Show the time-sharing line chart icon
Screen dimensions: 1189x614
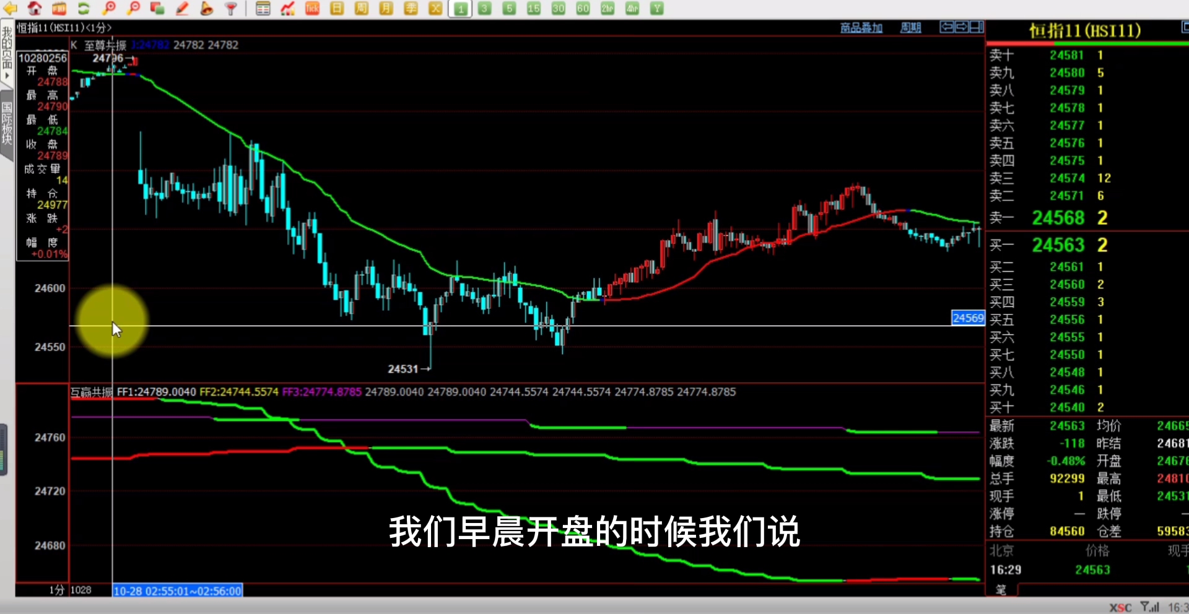[x=287, y=8]
